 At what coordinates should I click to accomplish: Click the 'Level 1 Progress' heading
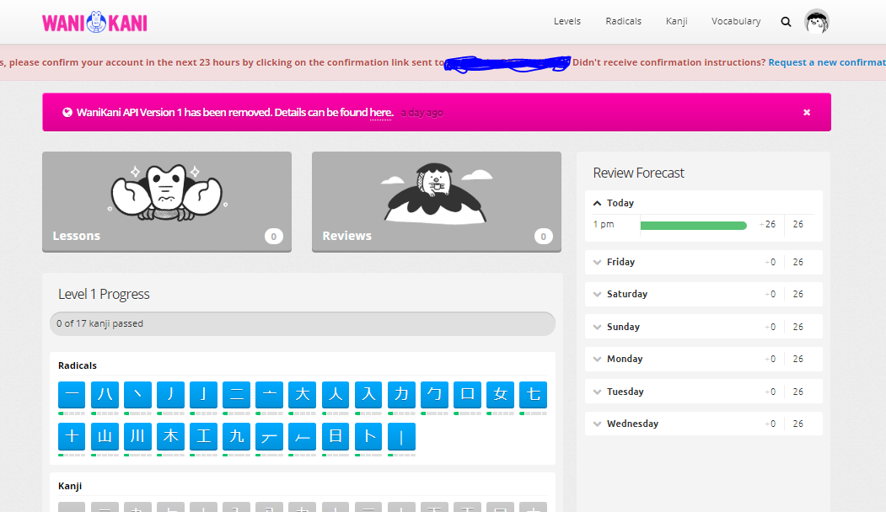click(104, 294)
